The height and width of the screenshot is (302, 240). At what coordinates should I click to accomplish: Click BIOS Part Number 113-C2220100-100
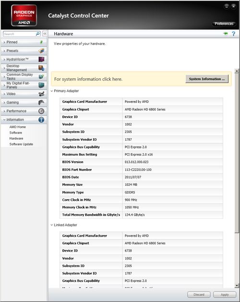coord(138,169)
